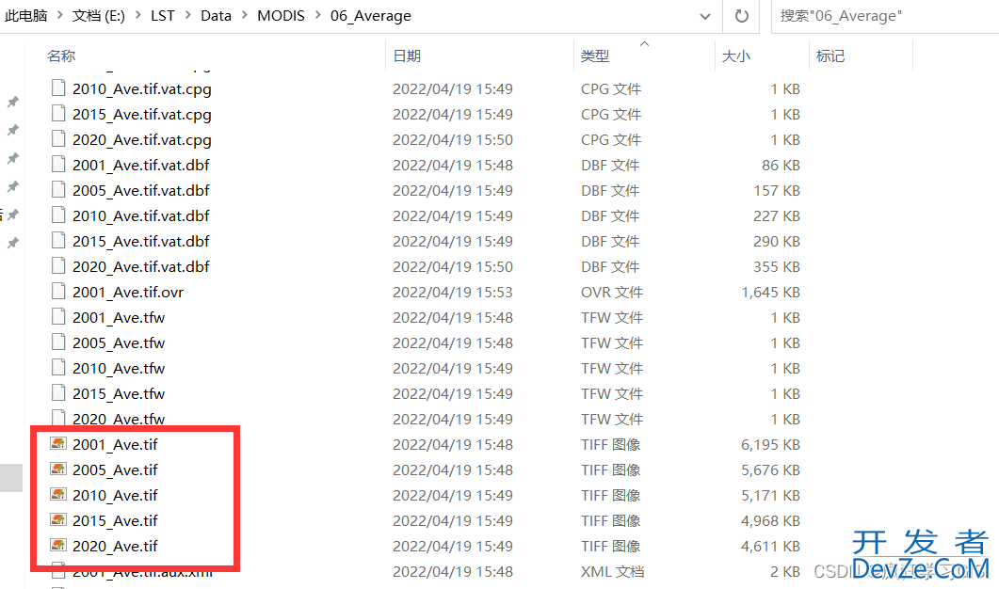Go to 文档 (E:) in the breadcrumb
The height and width of the screenshot is (589, 999).
pyautogui.click(x=98, y=16)
